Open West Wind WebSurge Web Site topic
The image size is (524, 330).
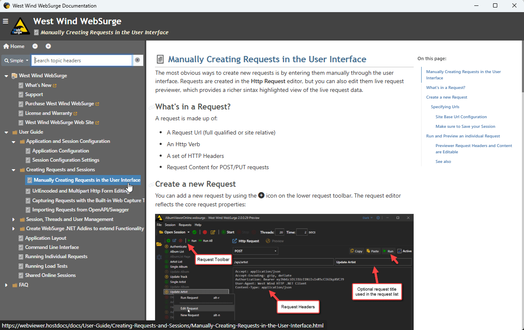point(59,122)
